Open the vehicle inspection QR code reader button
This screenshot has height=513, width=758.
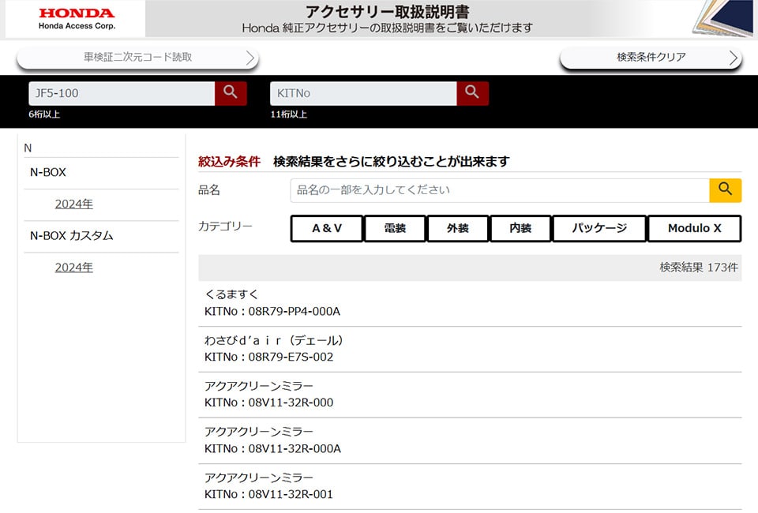tap(137, 58)
